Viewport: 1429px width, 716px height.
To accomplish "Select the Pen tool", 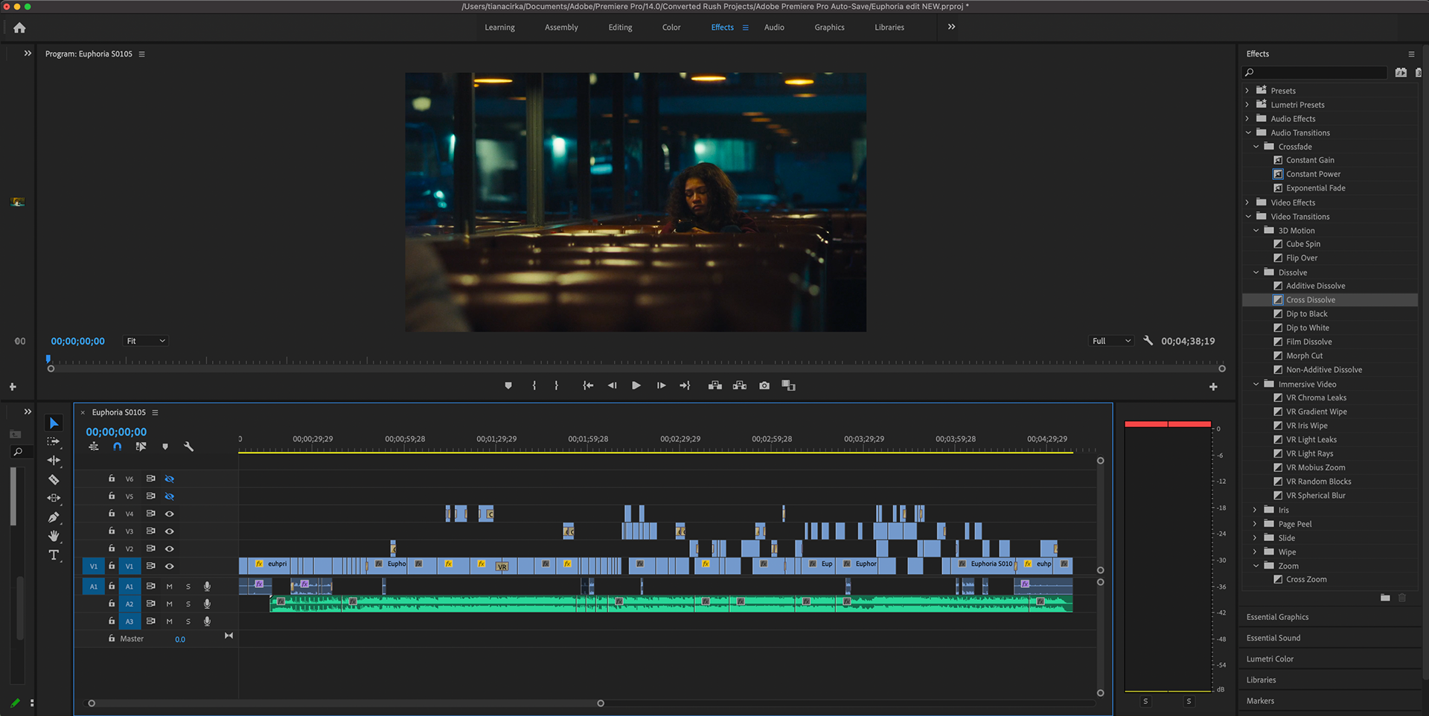I will pyautogui.click(x=54, y=517).
